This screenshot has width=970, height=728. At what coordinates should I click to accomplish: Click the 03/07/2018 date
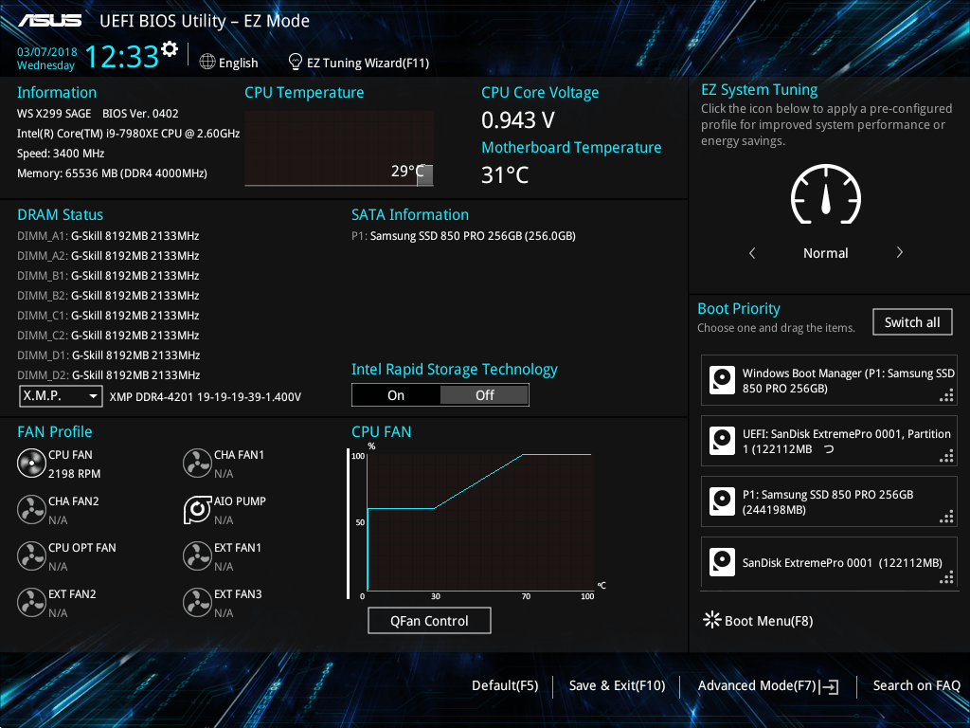point(47,52)
